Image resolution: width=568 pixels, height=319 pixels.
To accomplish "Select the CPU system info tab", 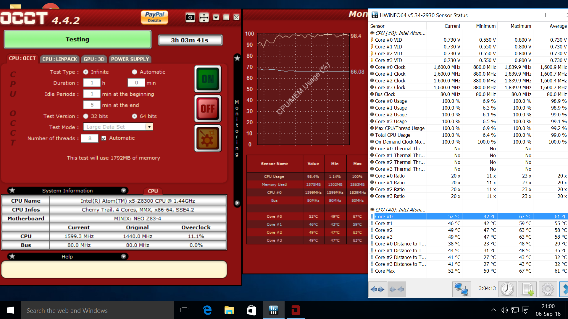I will click(153, 191).
